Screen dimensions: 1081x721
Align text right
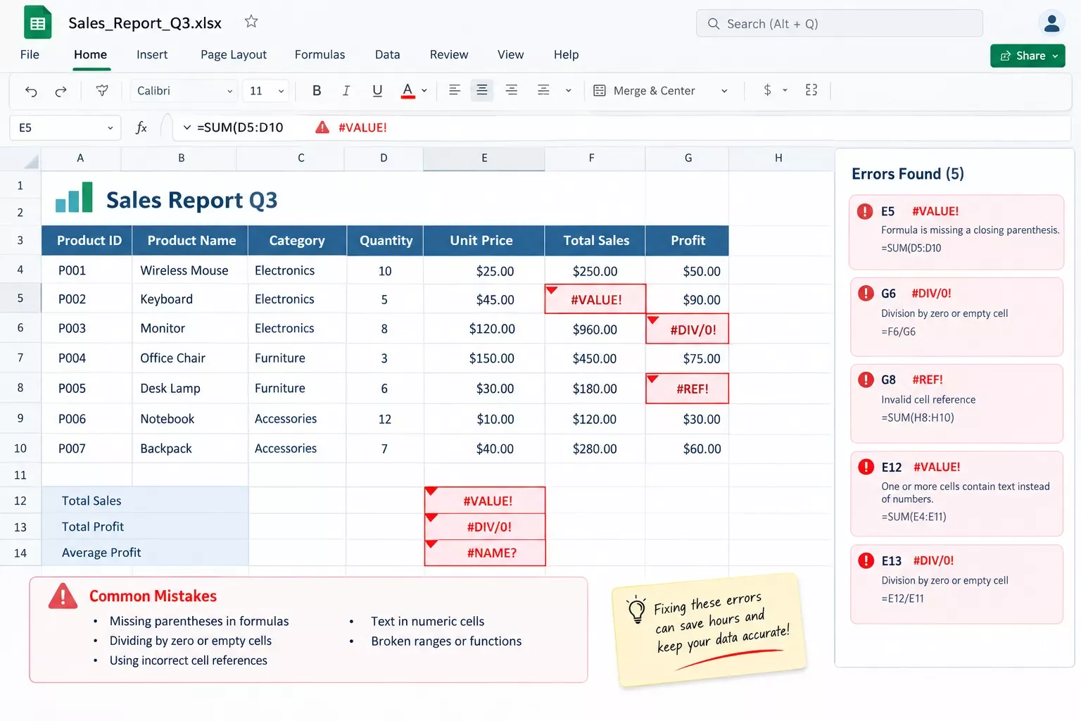(x=512, y=90)
